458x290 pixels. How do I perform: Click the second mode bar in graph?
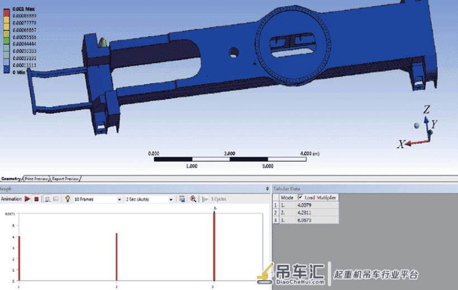[117, 257]
